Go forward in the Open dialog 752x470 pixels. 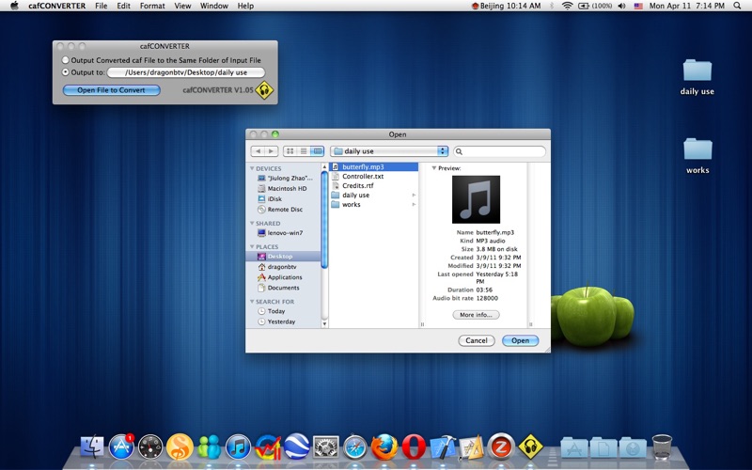(x=271, y=151)
